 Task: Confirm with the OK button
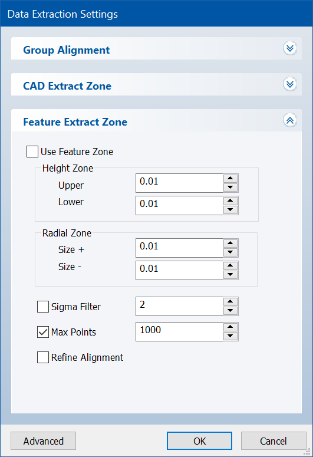click(x=200, y=441)
